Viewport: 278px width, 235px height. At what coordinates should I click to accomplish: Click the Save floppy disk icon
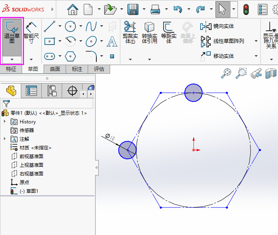click(133, 9)
